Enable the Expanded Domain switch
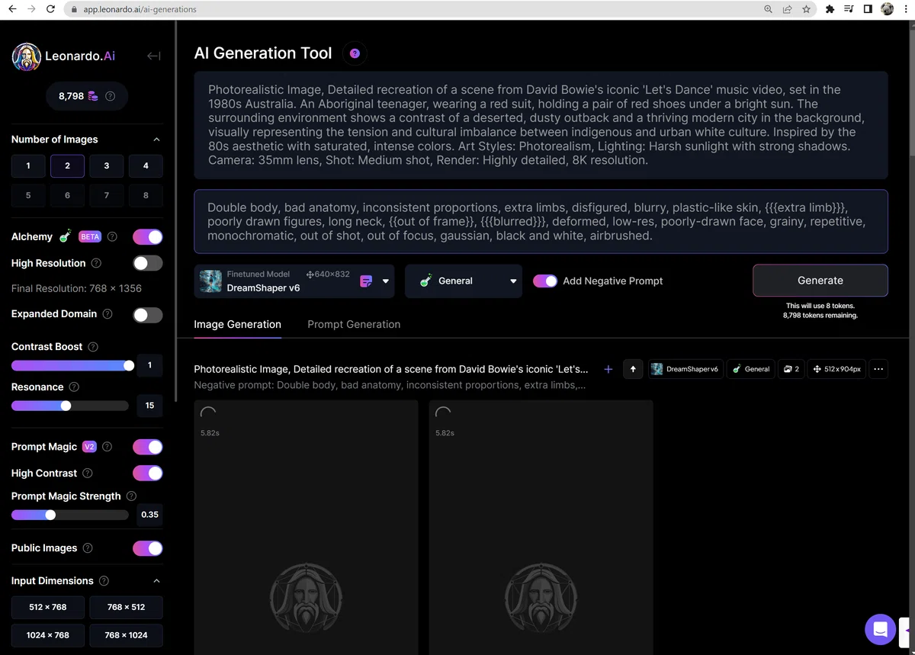This screenshot has height=655, width=915. pos(148,315)
